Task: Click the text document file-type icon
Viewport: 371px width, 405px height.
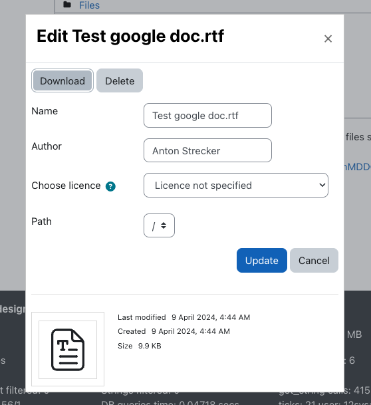Action: pos(68,349)
